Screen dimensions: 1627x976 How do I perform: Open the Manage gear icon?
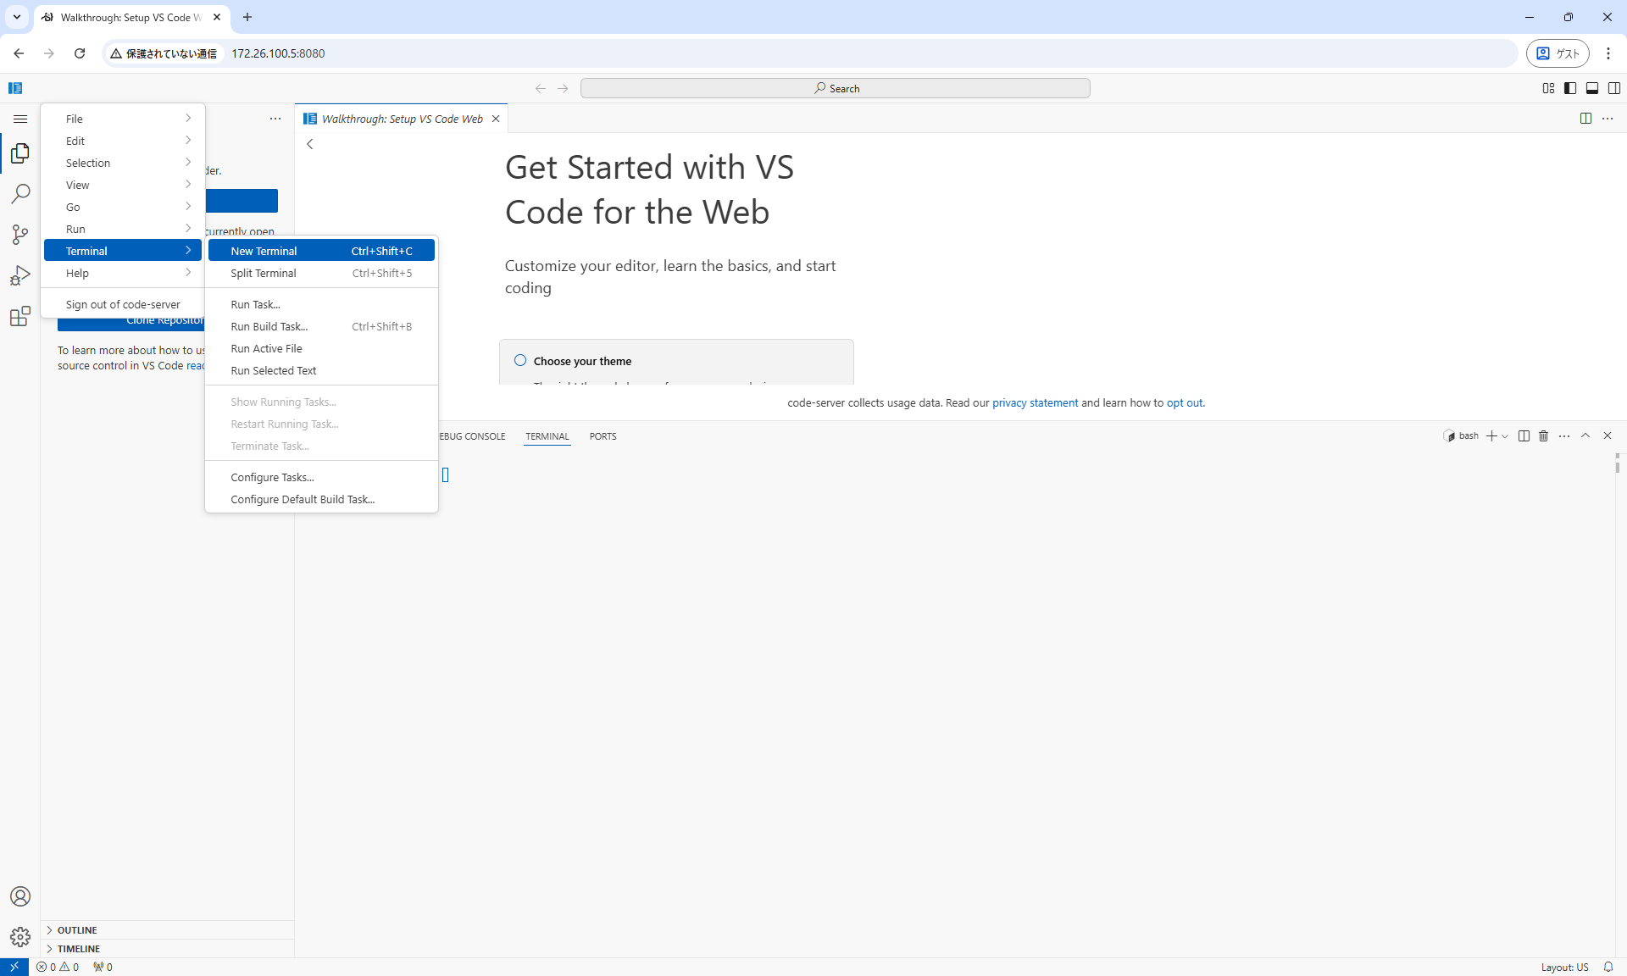[x=20, y=937]
